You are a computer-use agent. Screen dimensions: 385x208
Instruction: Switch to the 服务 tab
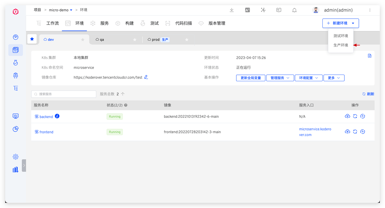pos(104,23)
